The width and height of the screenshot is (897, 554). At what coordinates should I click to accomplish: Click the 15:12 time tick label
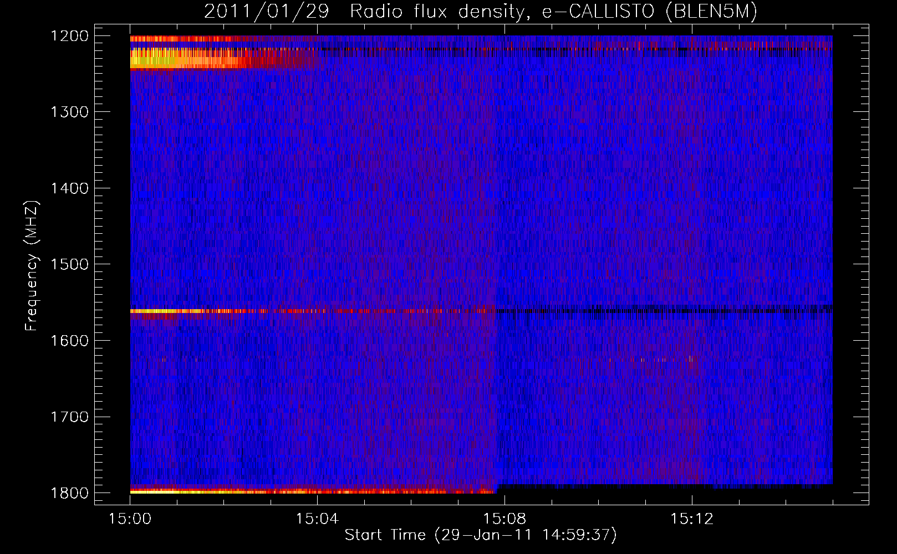(691, 519)
